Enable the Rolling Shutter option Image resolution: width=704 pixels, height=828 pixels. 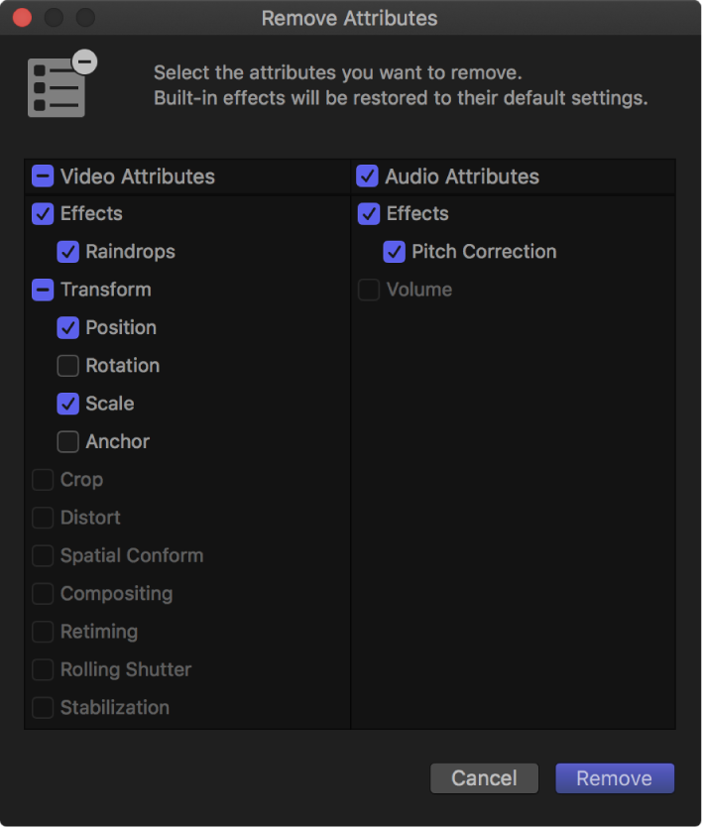pyautogui.click(x=42, y=669)
